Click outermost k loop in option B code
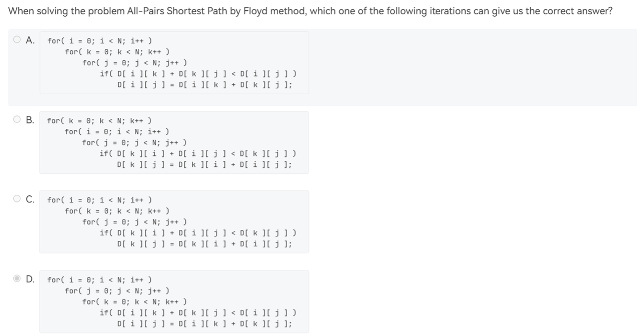Screen dimensions: 637x334 click(x=99, y=121)
